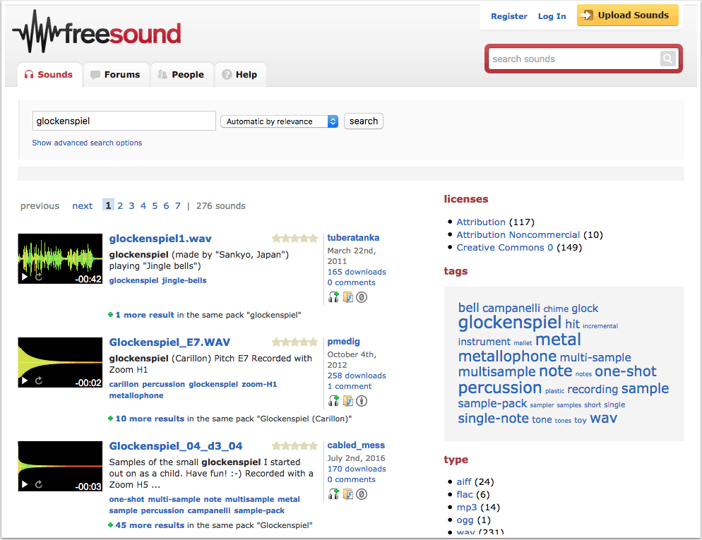Expand 10 more results in Glockenspiel (Carillon) pack
The width and height of the screenshot is (702, 540).
tap(149, 419)
